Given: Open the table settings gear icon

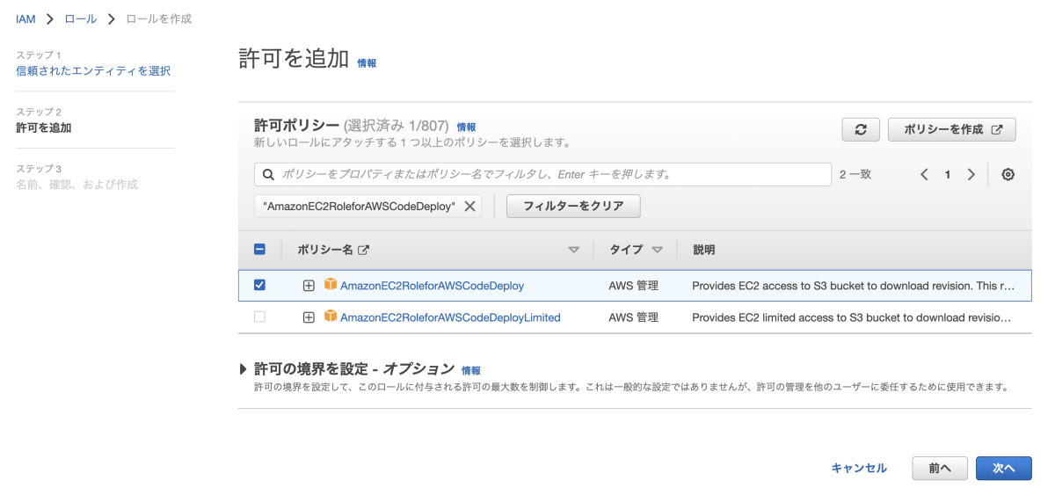Looking at the screenshot, I should (1008, 174).
